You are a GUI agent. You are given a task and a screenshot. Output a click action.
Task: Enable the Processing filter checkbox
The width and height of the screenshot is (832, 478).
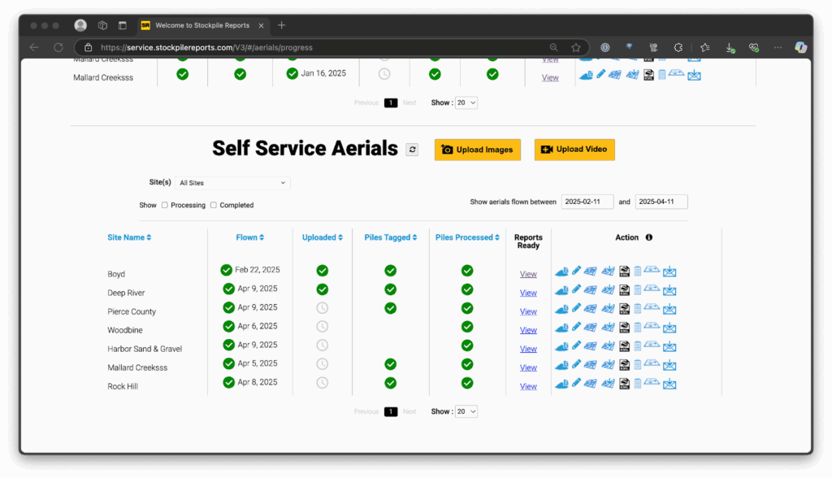(165, 205)
